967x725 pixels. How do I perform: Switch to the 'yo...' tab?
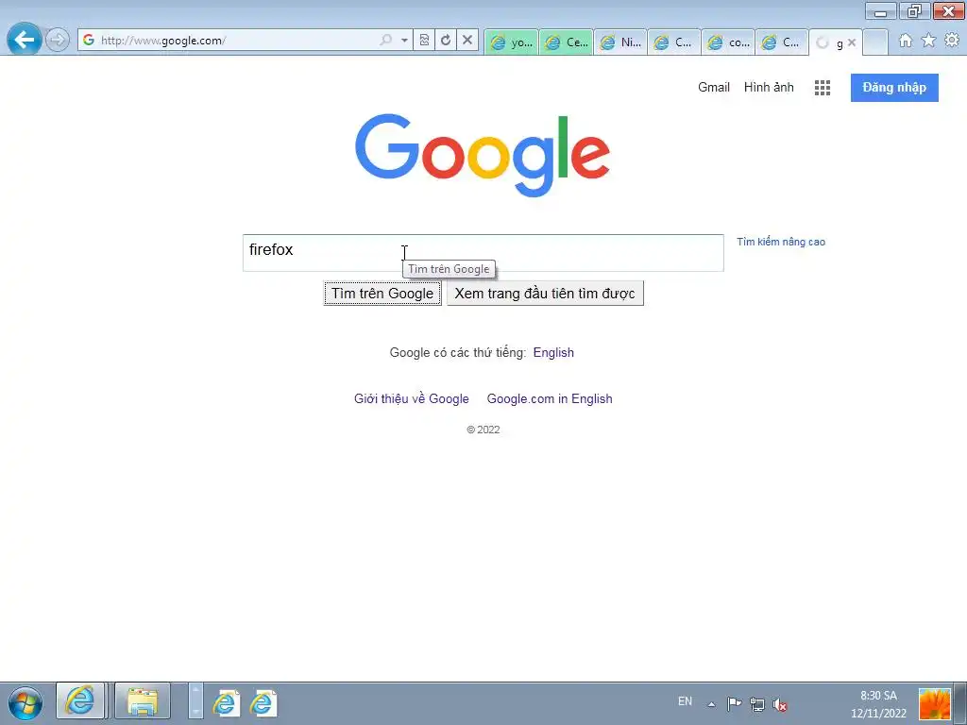(x=511, y=42)
